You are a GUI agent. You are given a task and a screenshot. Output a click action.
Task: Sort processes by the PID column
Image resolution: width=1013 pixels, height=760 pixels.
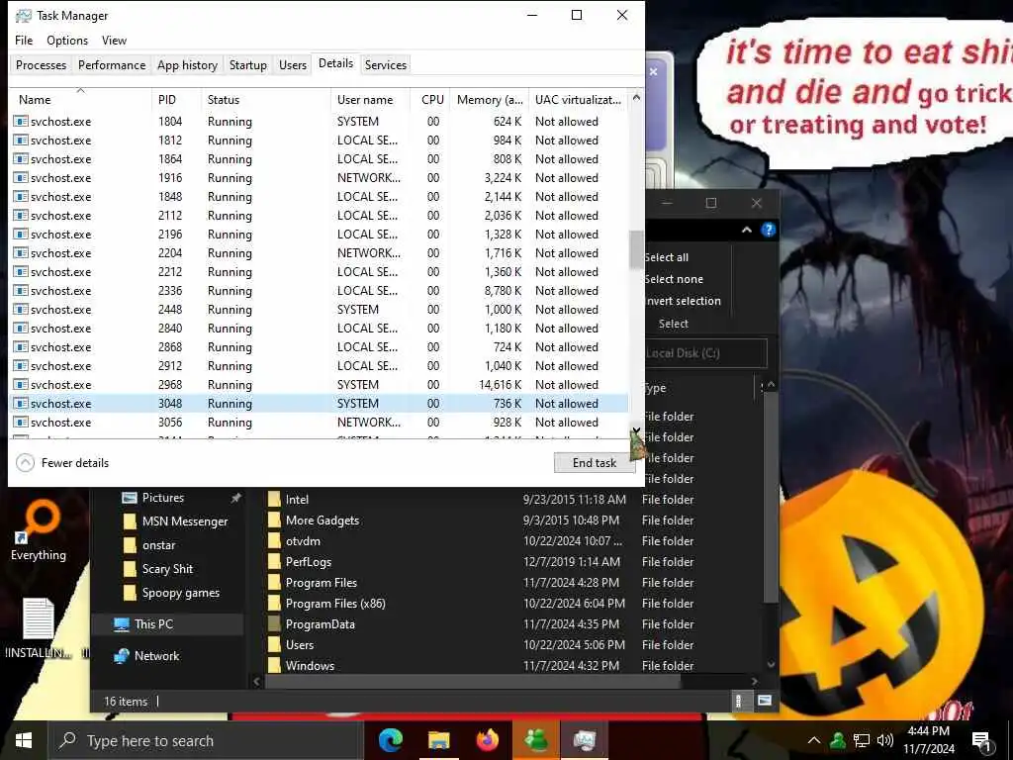click(176, 100)
